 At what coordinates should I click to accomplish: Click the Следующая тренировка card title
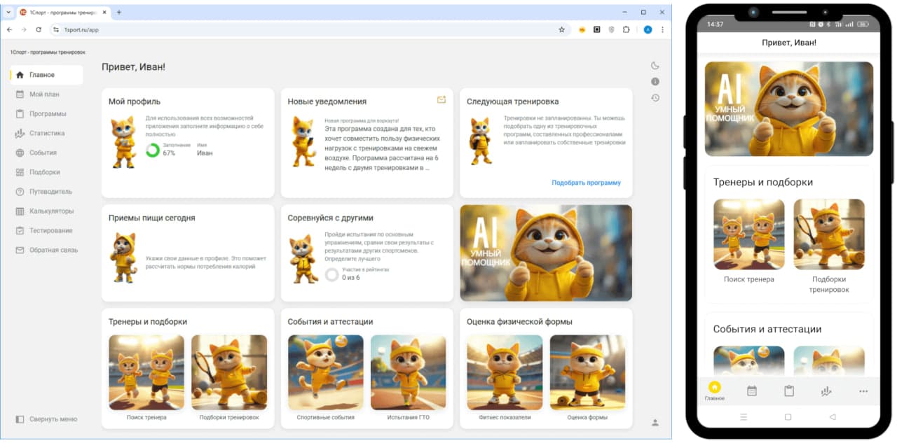pos(513,101)
